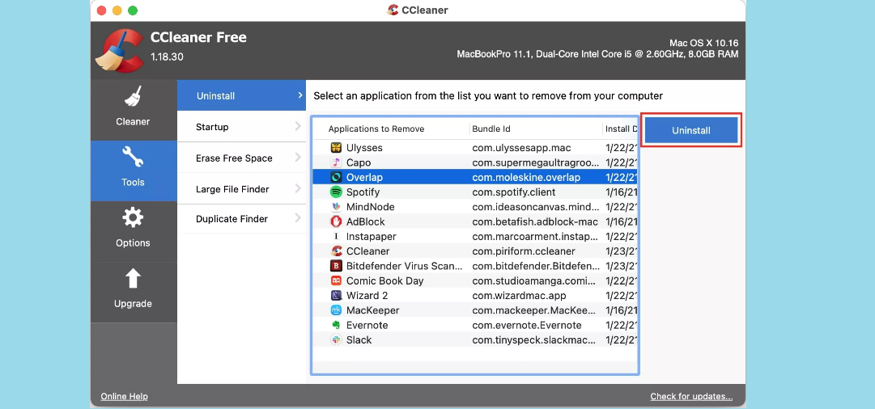Select the Slack application name
Screen dimensions: 875x409
tap(359, 340)
